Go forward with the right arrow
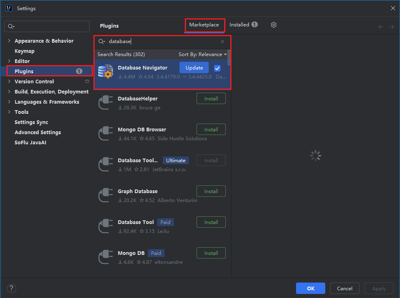Viewport: 400px width, 298px height. 391,27
